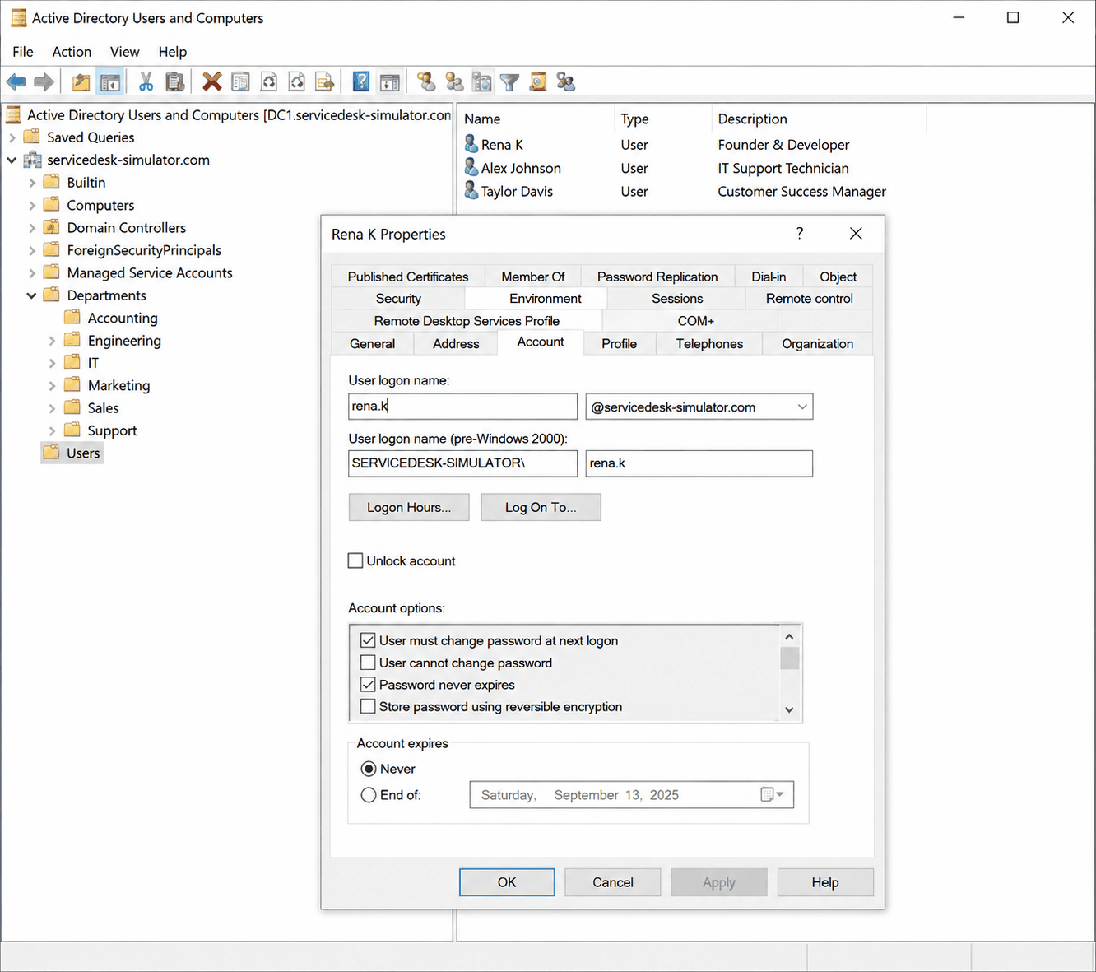The width and height of the screenshot is (1096, 972).
Task: Uncheck User must change password at next logon
Action: click(368, 640)
